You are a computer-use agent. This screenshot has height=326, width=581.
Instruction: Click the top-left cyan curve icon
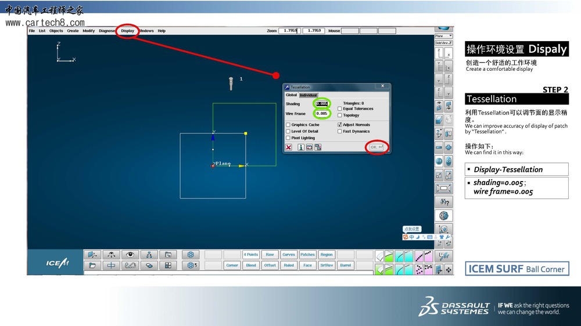pyautogui.click(x=399, y=256)
